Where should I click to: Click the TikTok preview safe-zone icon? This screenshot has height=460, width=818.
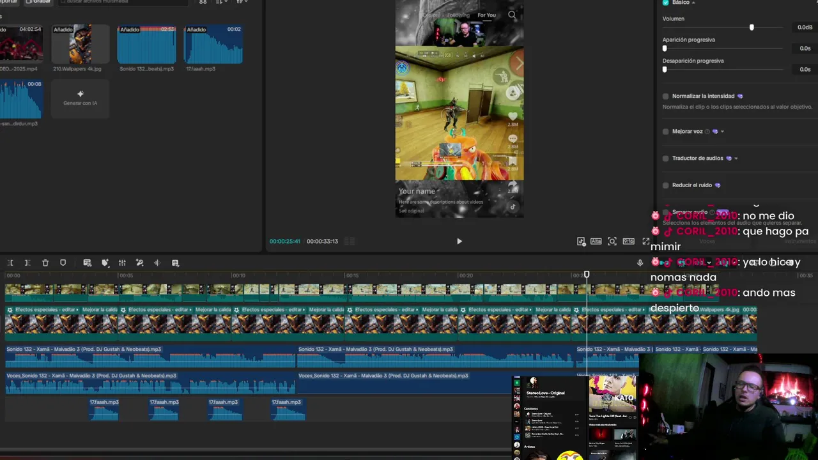click(x=581, y=241)
